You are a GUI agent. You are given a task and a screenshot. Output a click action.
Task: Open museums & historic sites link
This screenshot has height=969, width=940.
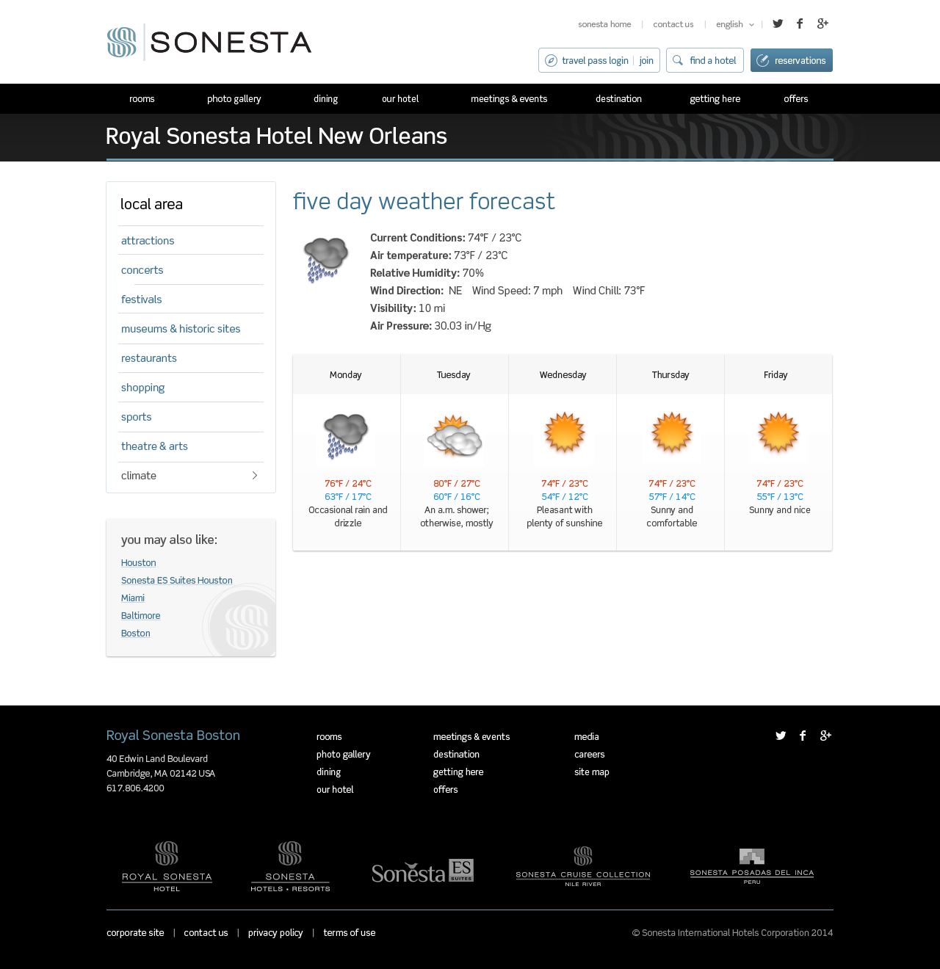pyautogui.click(x=181, y=329)
